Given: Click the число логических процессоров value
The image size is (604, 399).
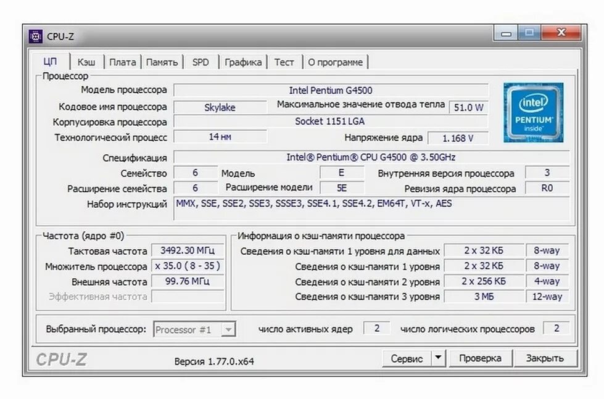Looking at the screenshot, I should click(556, 328).
